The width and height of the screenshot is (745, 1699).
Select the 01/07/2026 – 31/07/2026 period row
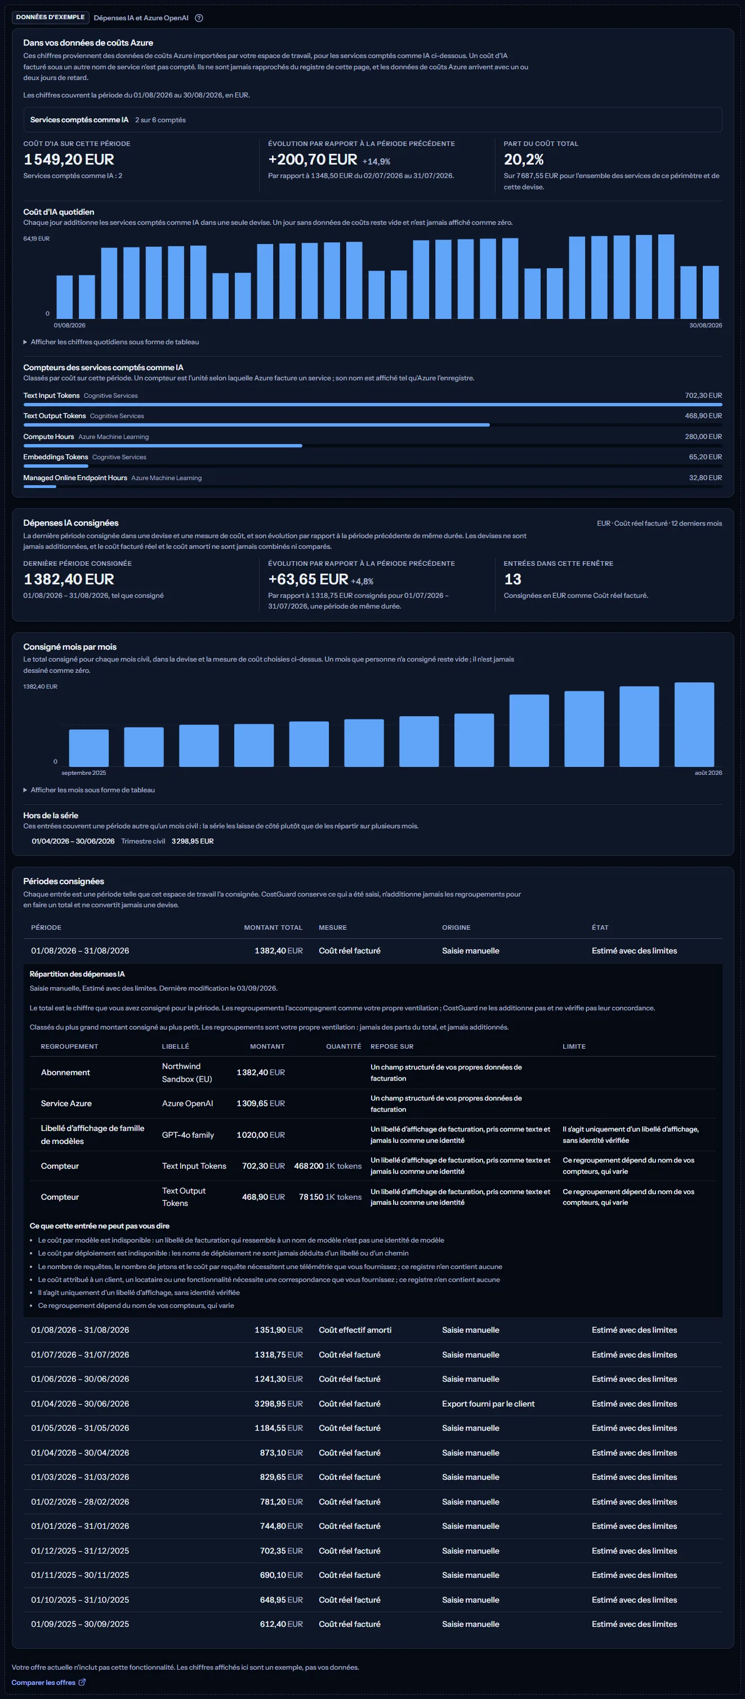[x=373, y=1354]
